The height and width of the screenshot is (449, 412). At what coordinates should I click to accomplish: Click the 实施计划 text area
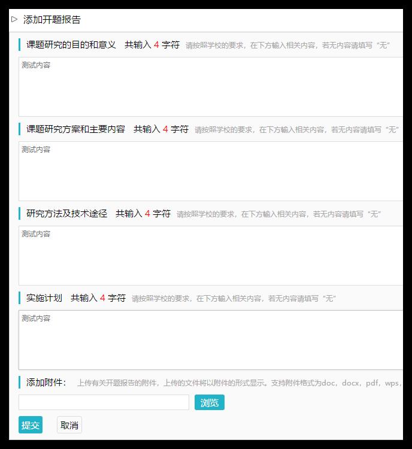pos(211,340)
